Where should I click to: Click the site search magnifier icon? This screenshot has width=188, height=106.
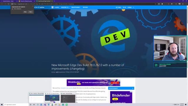(133, 7)
